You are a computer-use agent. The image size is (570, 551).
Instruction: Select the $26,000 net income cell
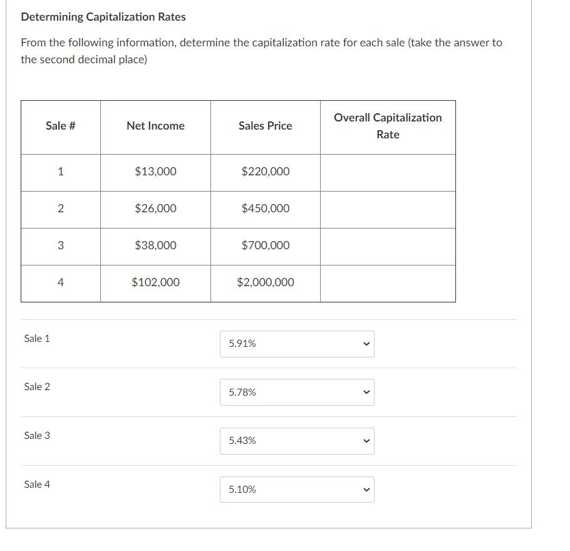coord(155,208)
